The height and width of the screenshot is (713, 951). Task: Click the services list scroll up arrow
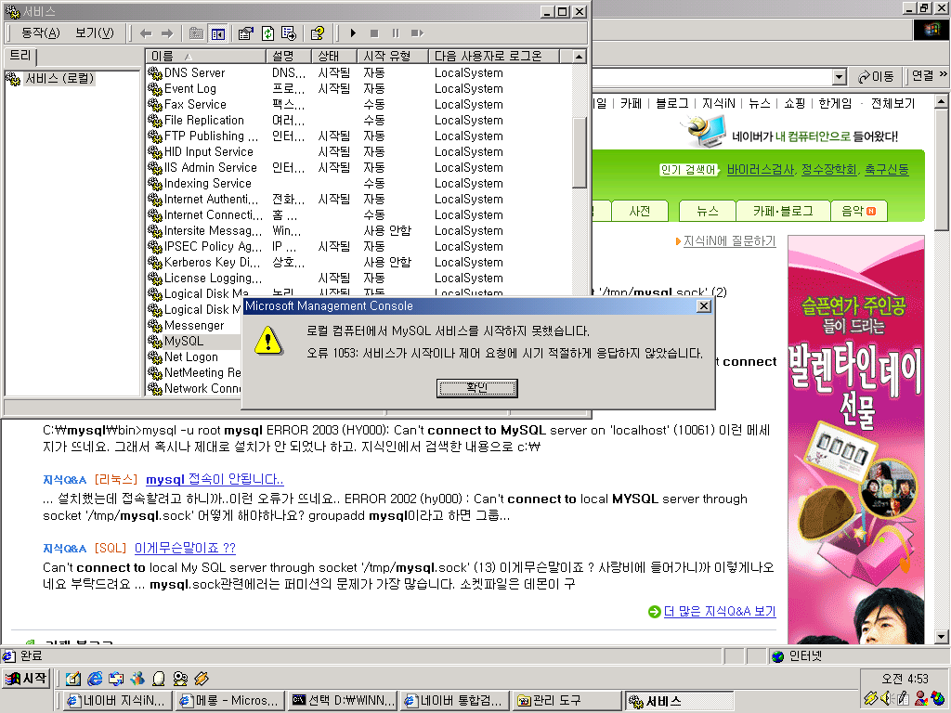click(x=580, y=57)
